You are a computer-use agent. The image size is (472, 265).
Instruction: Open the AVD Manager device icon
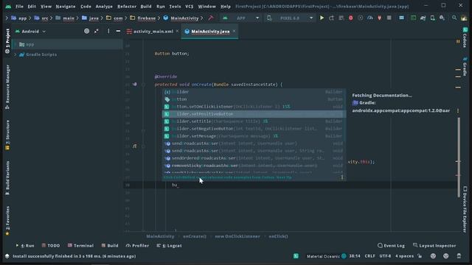[x=433, y=18]
